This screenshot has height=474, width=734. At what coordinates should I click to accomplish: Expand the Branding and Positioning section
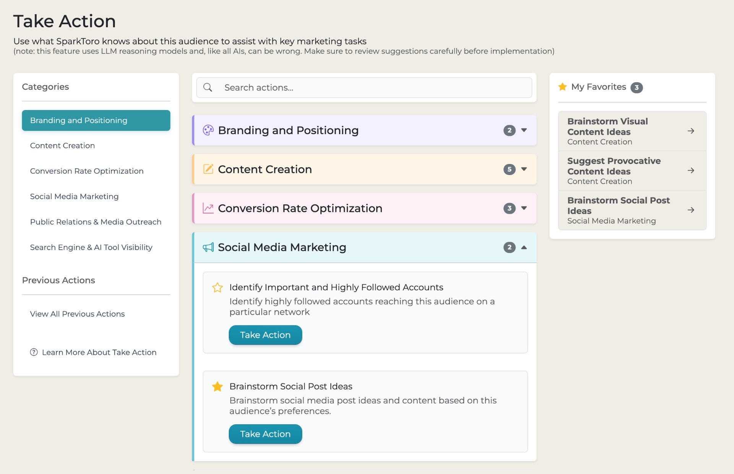coord(524,130)
